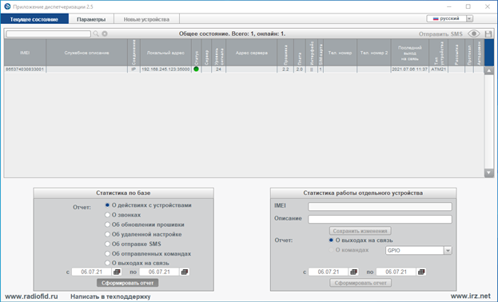
Task: Click device statistics 'с' date field
Action: 329,272
